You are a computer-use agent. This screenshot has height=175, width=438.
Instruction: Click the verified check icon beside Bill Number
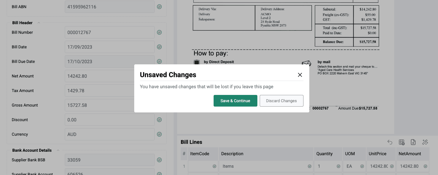[x=159, y=32]
